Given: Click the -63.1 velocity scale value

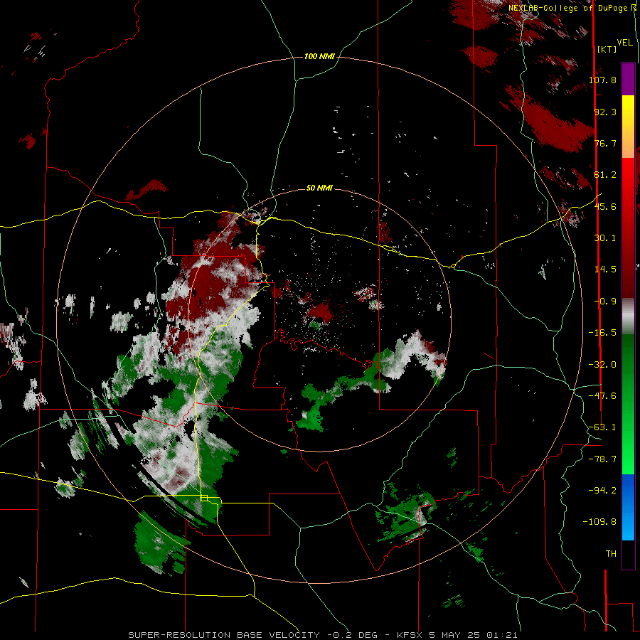Looking at the screenshot, I should pyautogui.click(x=602, y=427).
